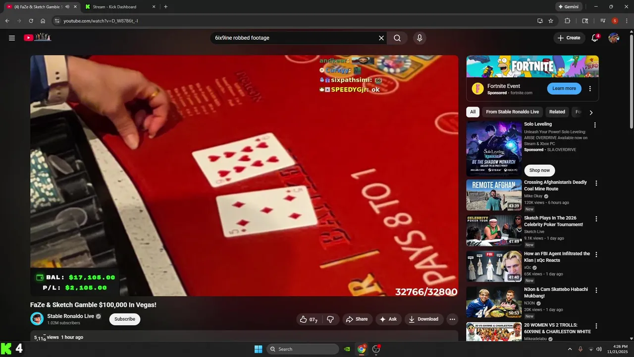634x357 pixels.
Task: Like the video with thumbs up
Action: pyautogui.click(x=308, y=319)
